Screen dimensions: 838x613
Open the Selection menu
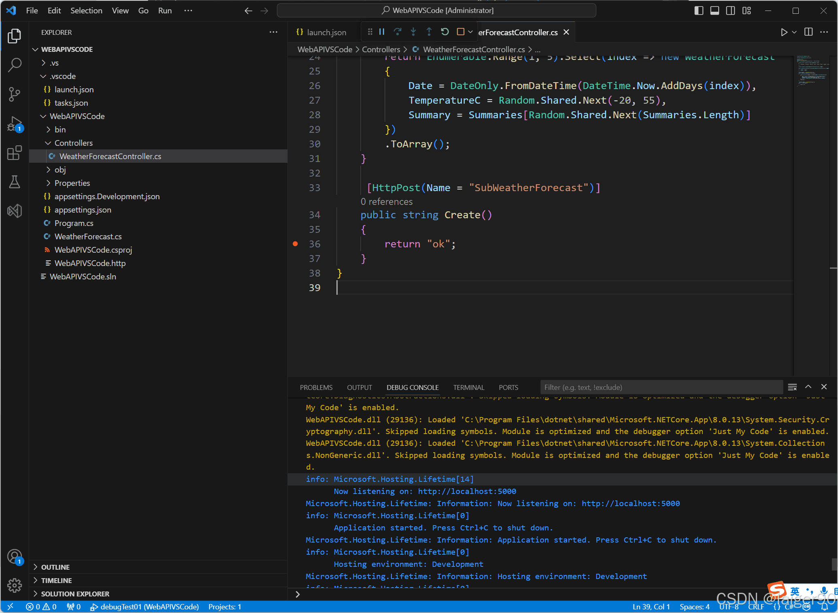(x=86, y=11)
